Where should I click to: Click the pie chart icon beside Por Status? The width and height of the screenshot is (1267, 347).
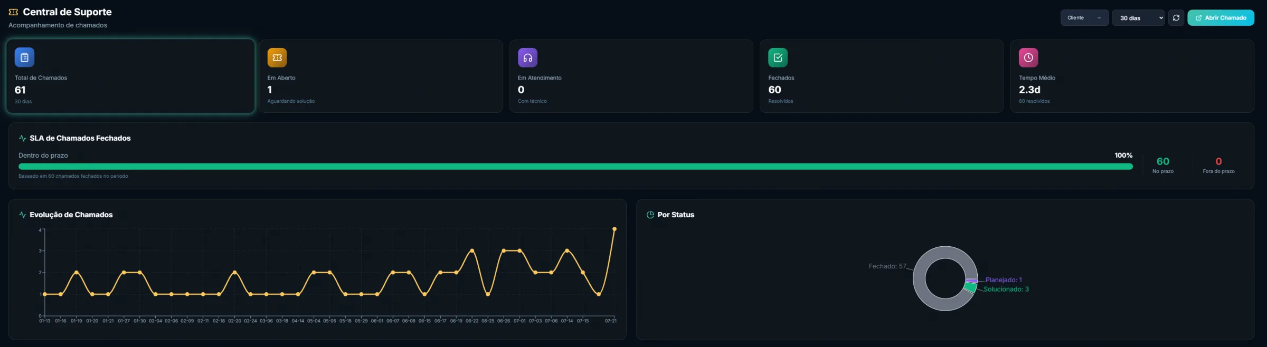tap(650, 215)
